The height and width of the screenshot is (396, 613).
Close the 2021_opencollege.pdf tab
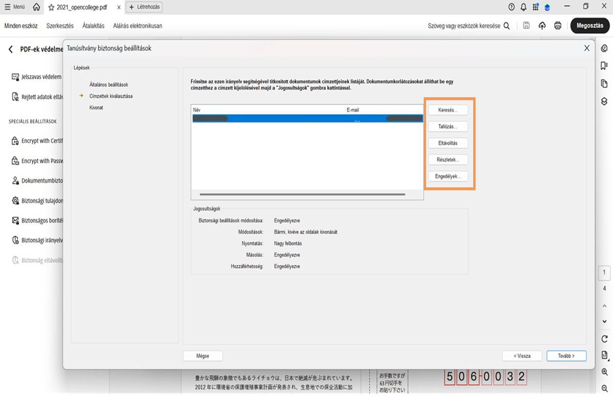coord(119,7)
